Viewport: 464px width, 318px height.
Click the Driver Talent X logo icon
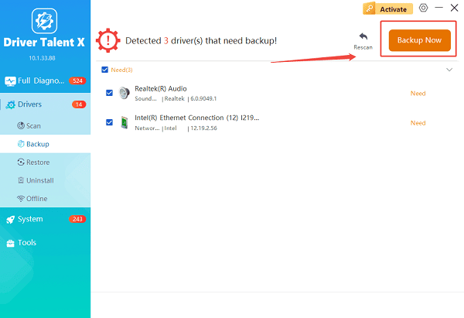click(44, 21)
